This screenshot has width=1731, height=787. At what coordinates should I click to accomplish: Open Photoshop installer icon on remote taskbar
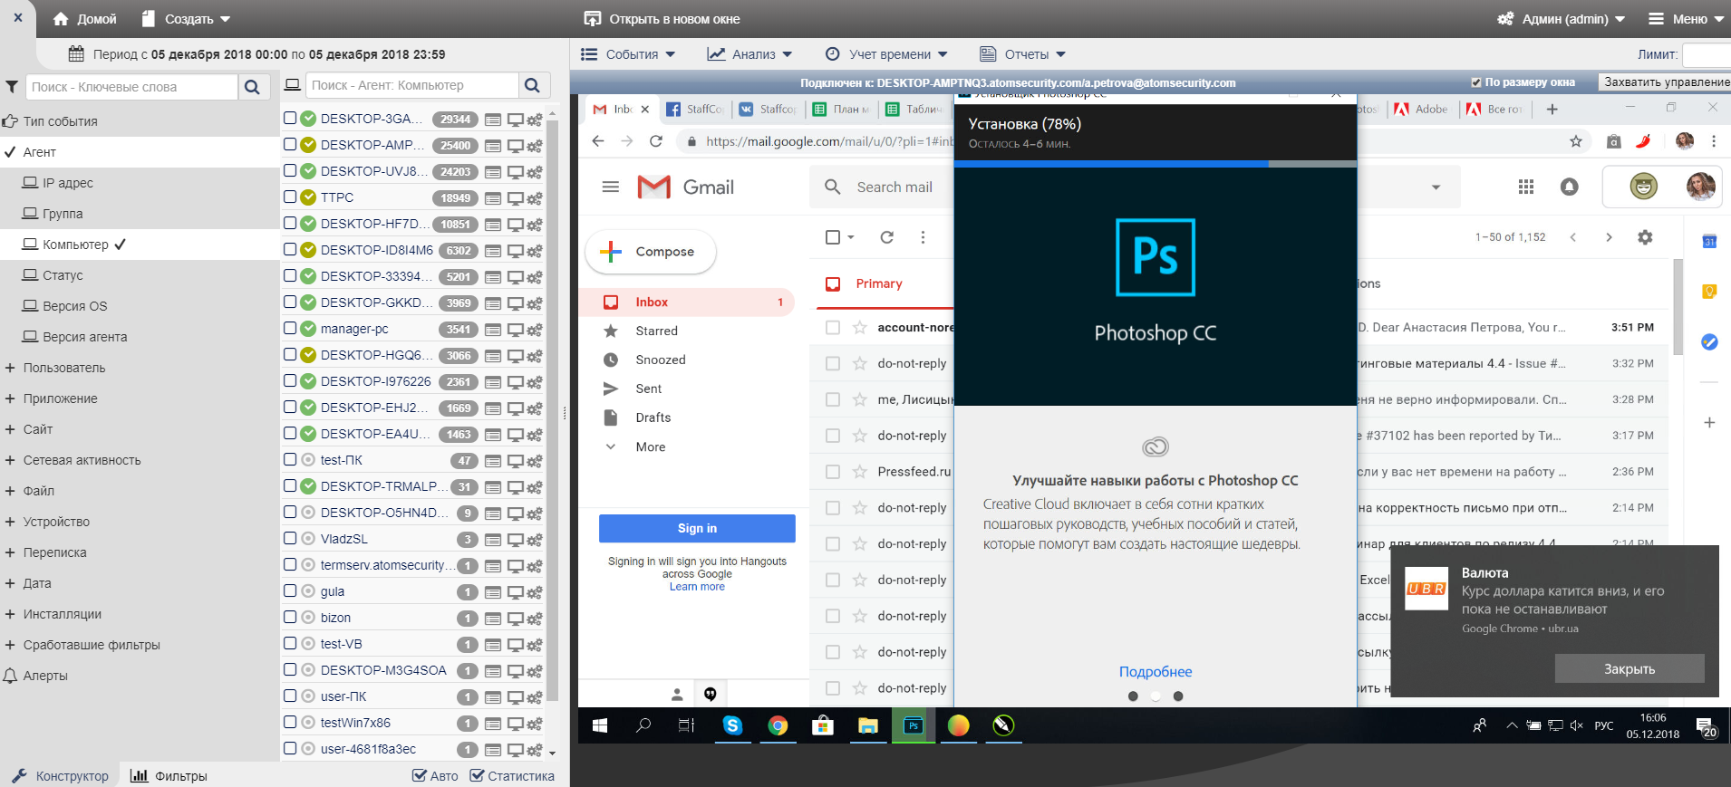click(914, 725)
